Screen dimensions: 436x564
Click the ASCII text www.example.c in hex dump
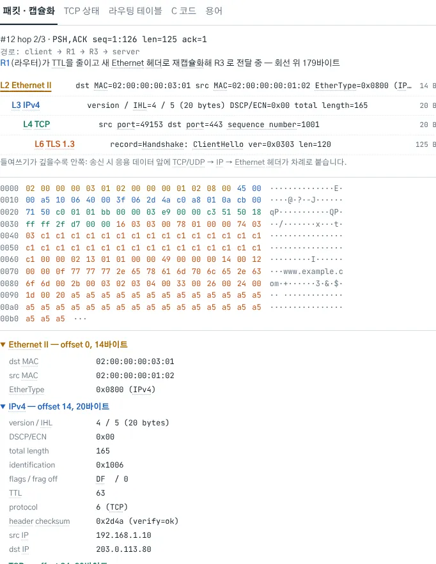tap(313, 271)
